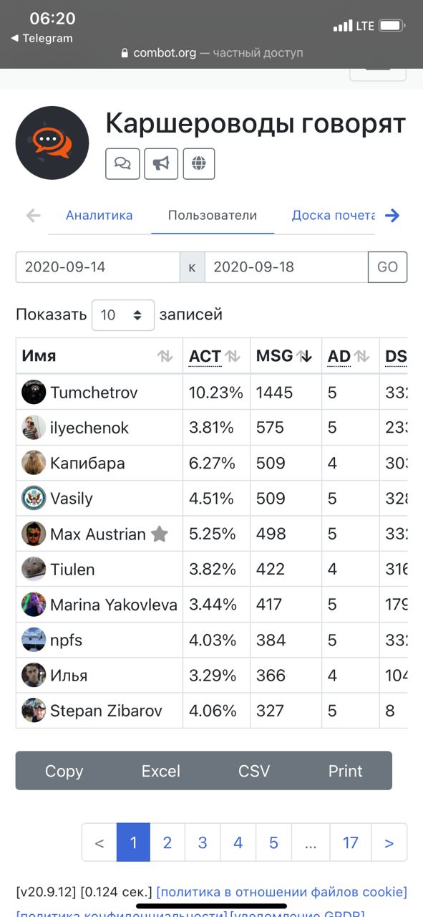Sort the table by MSG column
This screenshot has width=423, height=917.
coord(286,355)
